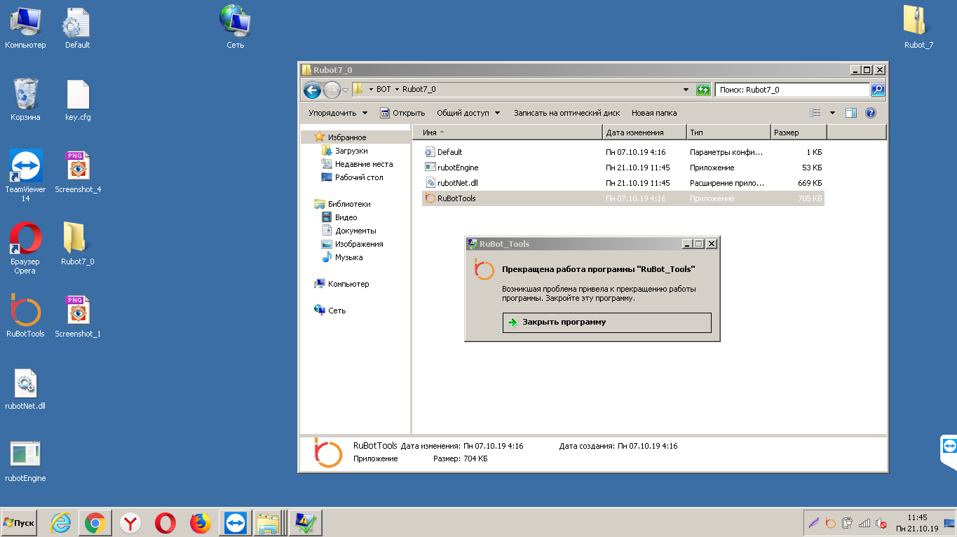Screen dimensions: 957x537
Task: Click Новая папка in the toolbar
Action: click(x=654, y=113)
